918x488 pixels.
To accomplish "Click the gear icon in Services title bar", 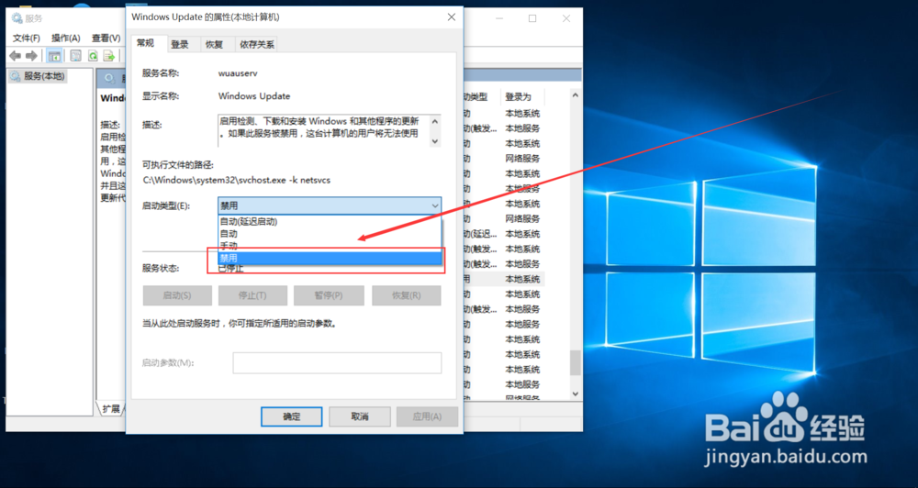I will click(17, 18).
